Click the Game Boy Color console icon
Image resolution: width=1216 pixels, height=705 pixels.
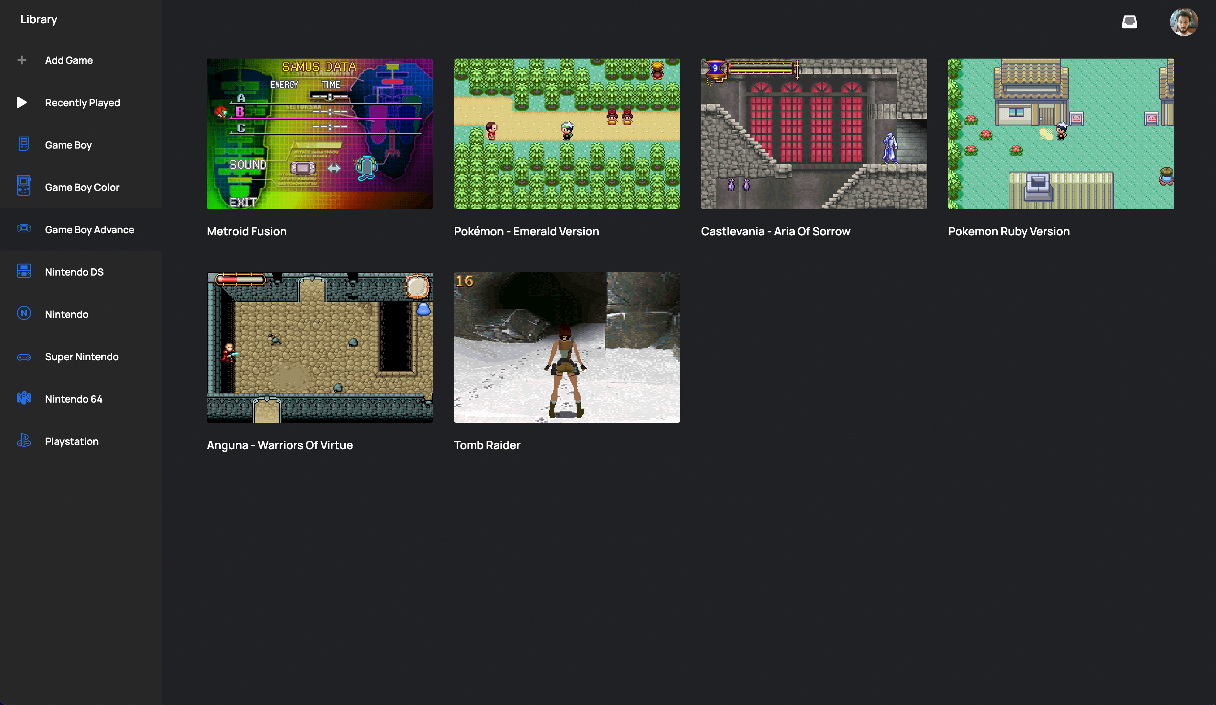24,186
